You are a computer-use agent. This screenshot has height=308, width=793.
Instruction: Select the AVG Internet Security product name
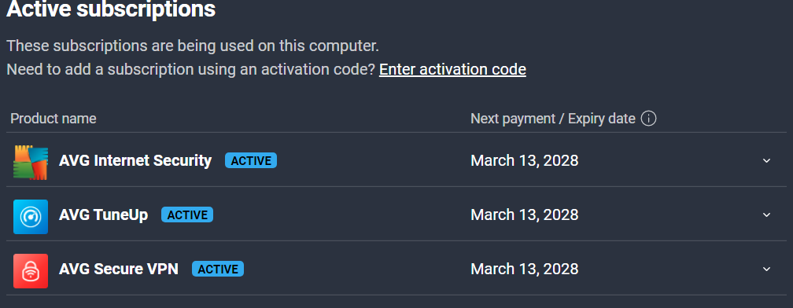click(135, 160)
